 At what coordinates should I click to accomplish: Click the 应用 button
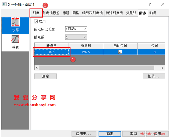(x=157, y=134)
